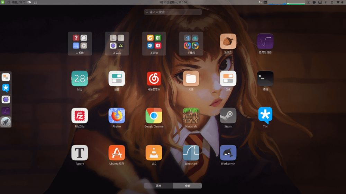Click the TIM icon in the dock
The width and height of the screenshot is (346, 194).
(x=6, y=88)
